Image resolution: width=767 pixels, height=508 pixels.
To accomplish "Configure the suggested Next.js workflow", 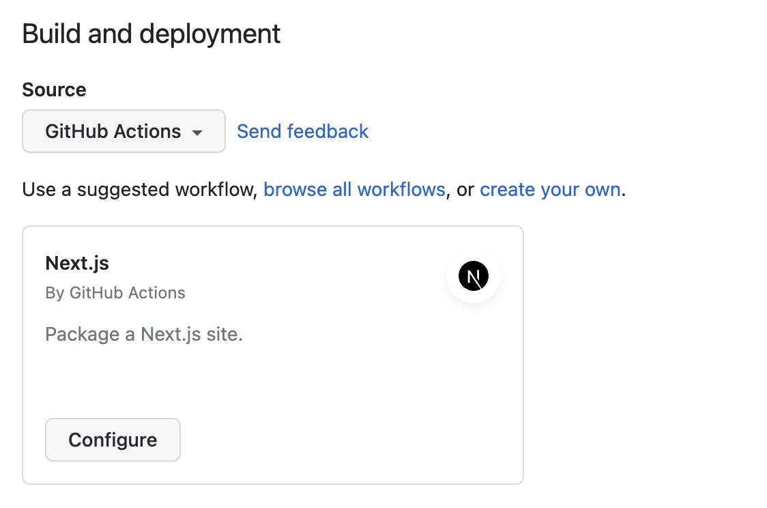I will coord(112,440).
